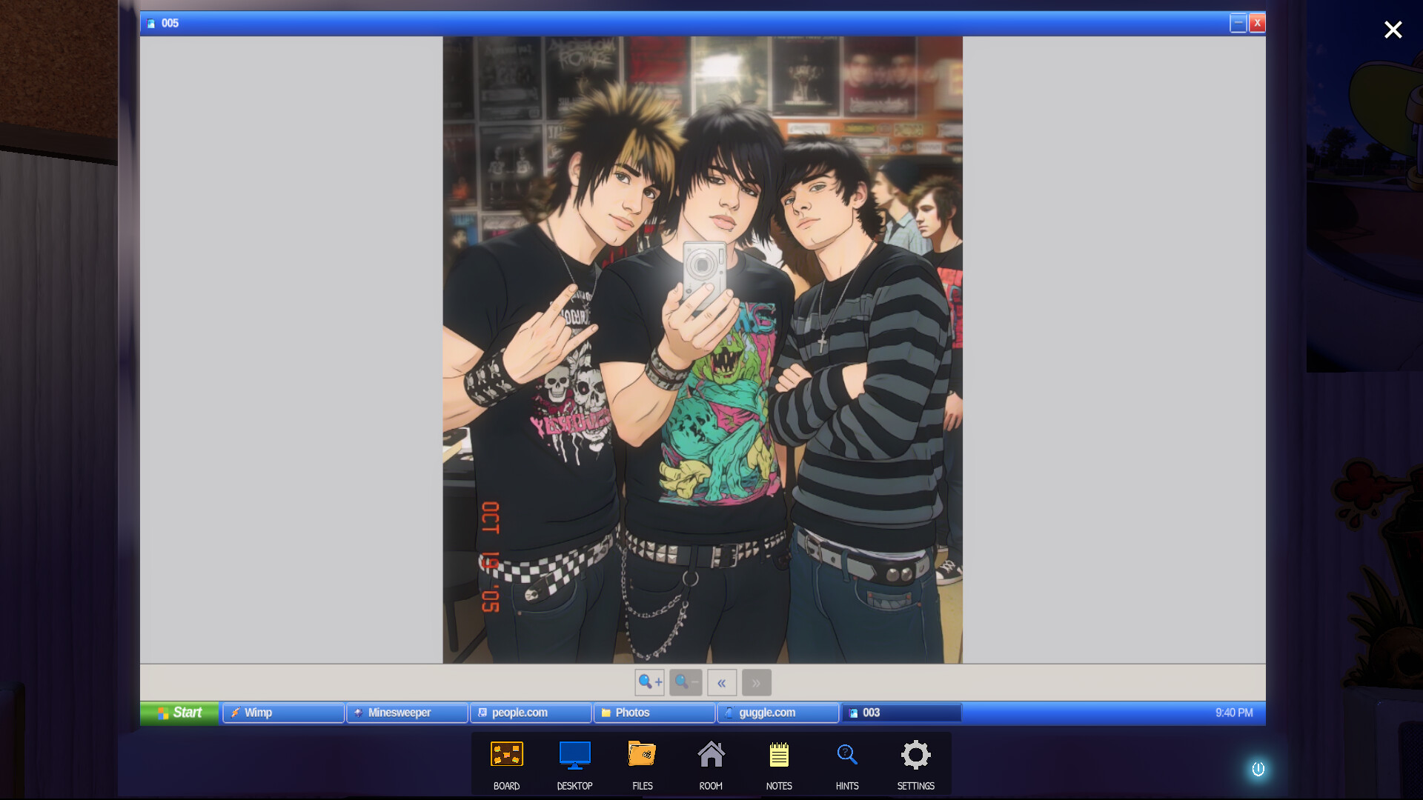Switch to the Wimp taskbar window
This screenshot has height=800, width=1423.
point(283,713)
